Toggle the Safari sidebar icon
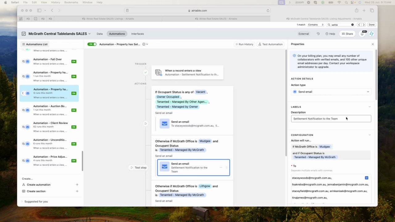The image size is (395, 222). point(39,10)
